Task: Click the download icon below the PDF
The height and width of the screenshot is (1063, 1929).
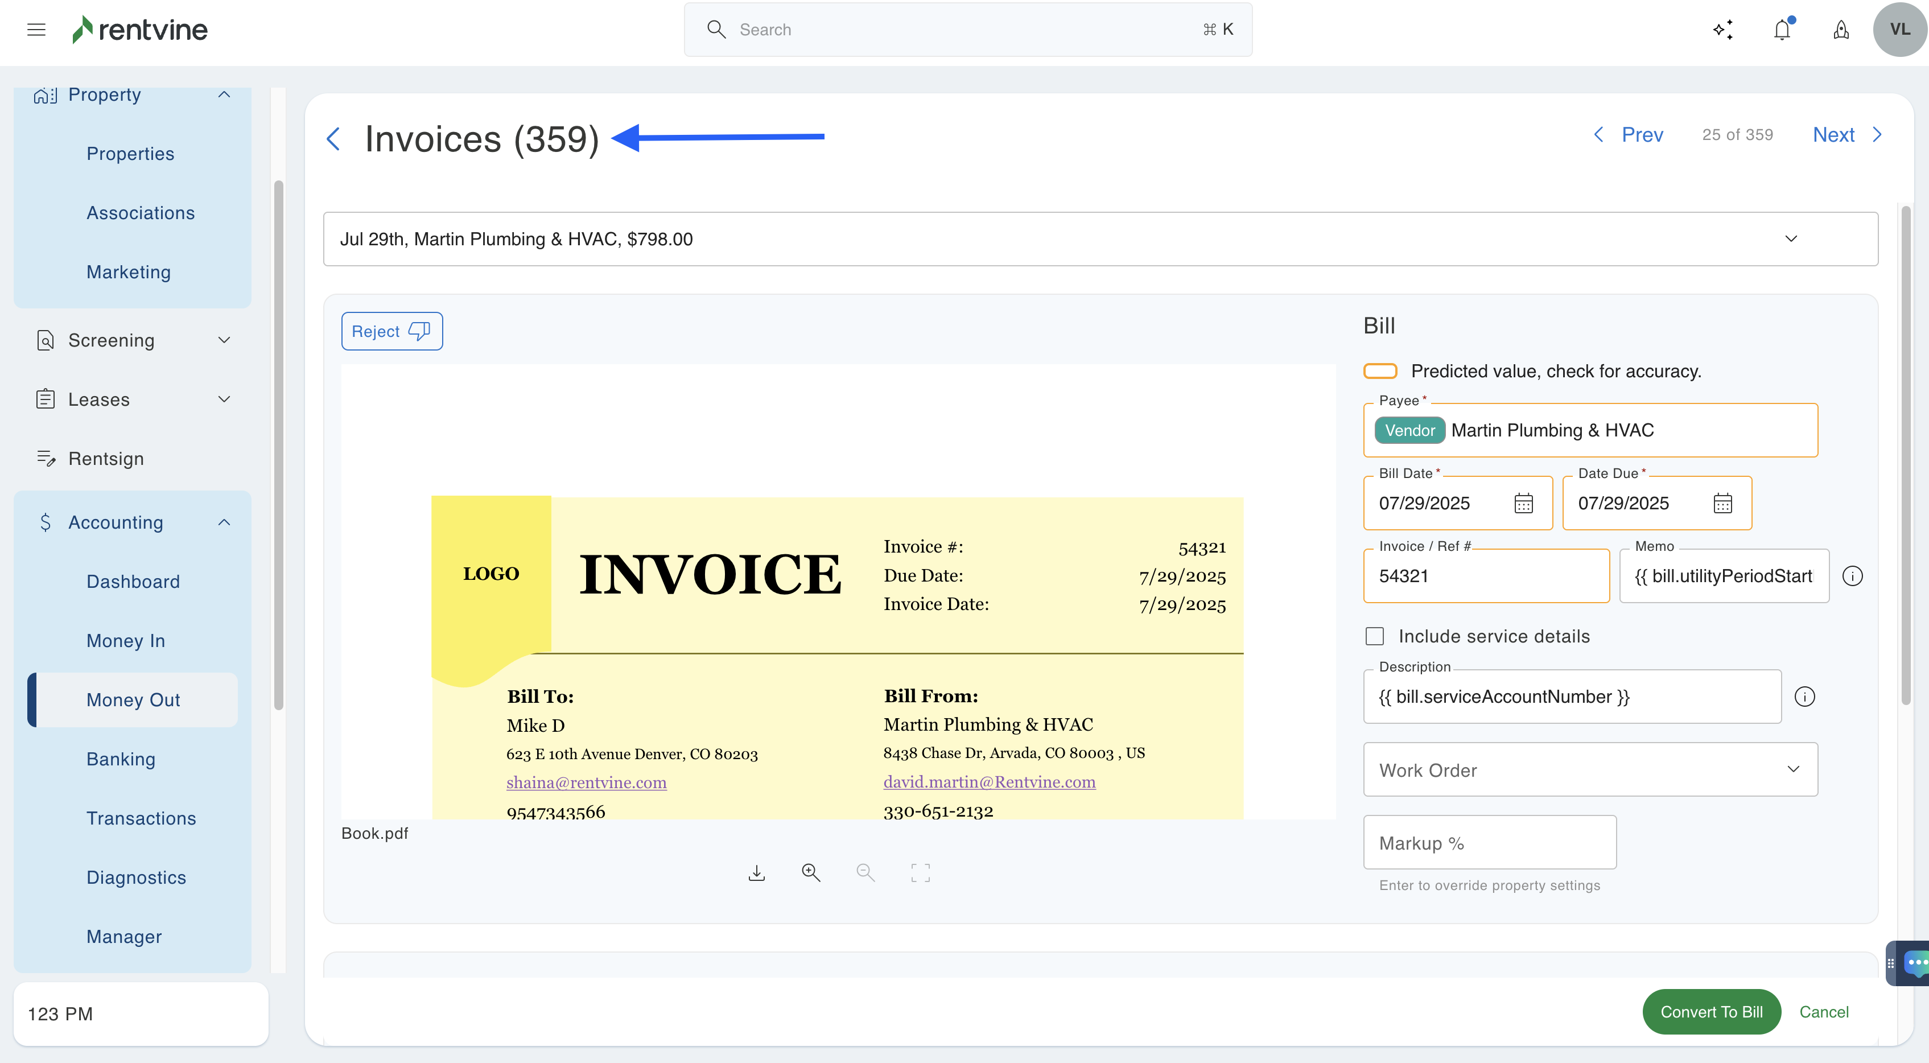Action: [x=756, y=873]
